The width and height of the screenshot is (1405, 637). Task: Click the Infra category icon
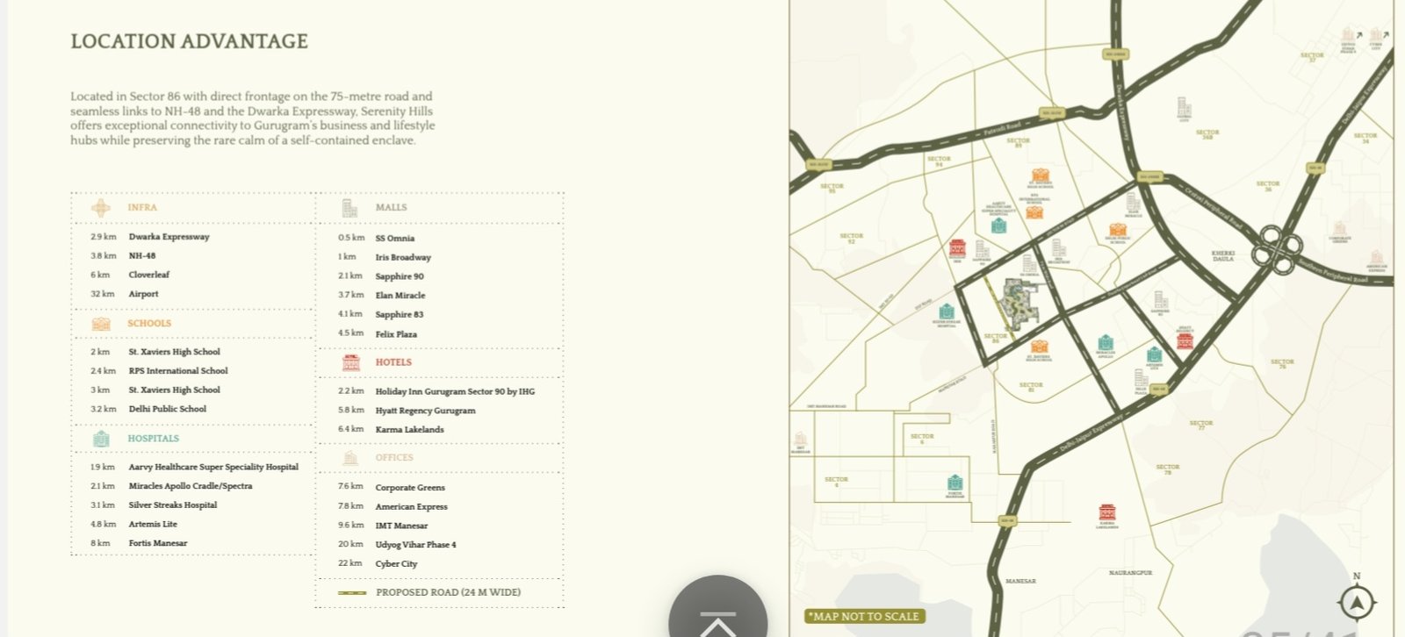101,208
